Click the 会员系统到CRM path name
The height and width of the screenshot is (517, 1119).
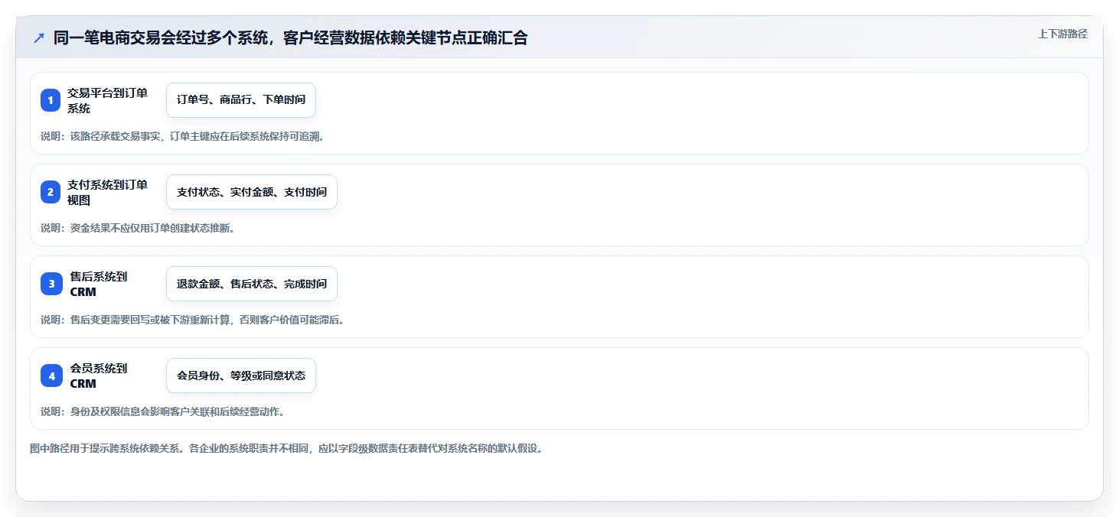pyautogui.click(x=98, y=376)
